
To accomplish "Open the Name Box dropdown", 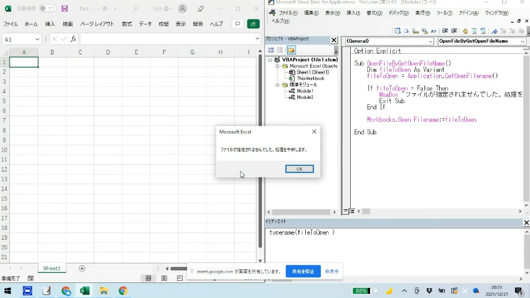I will click(x=37, y=39).
